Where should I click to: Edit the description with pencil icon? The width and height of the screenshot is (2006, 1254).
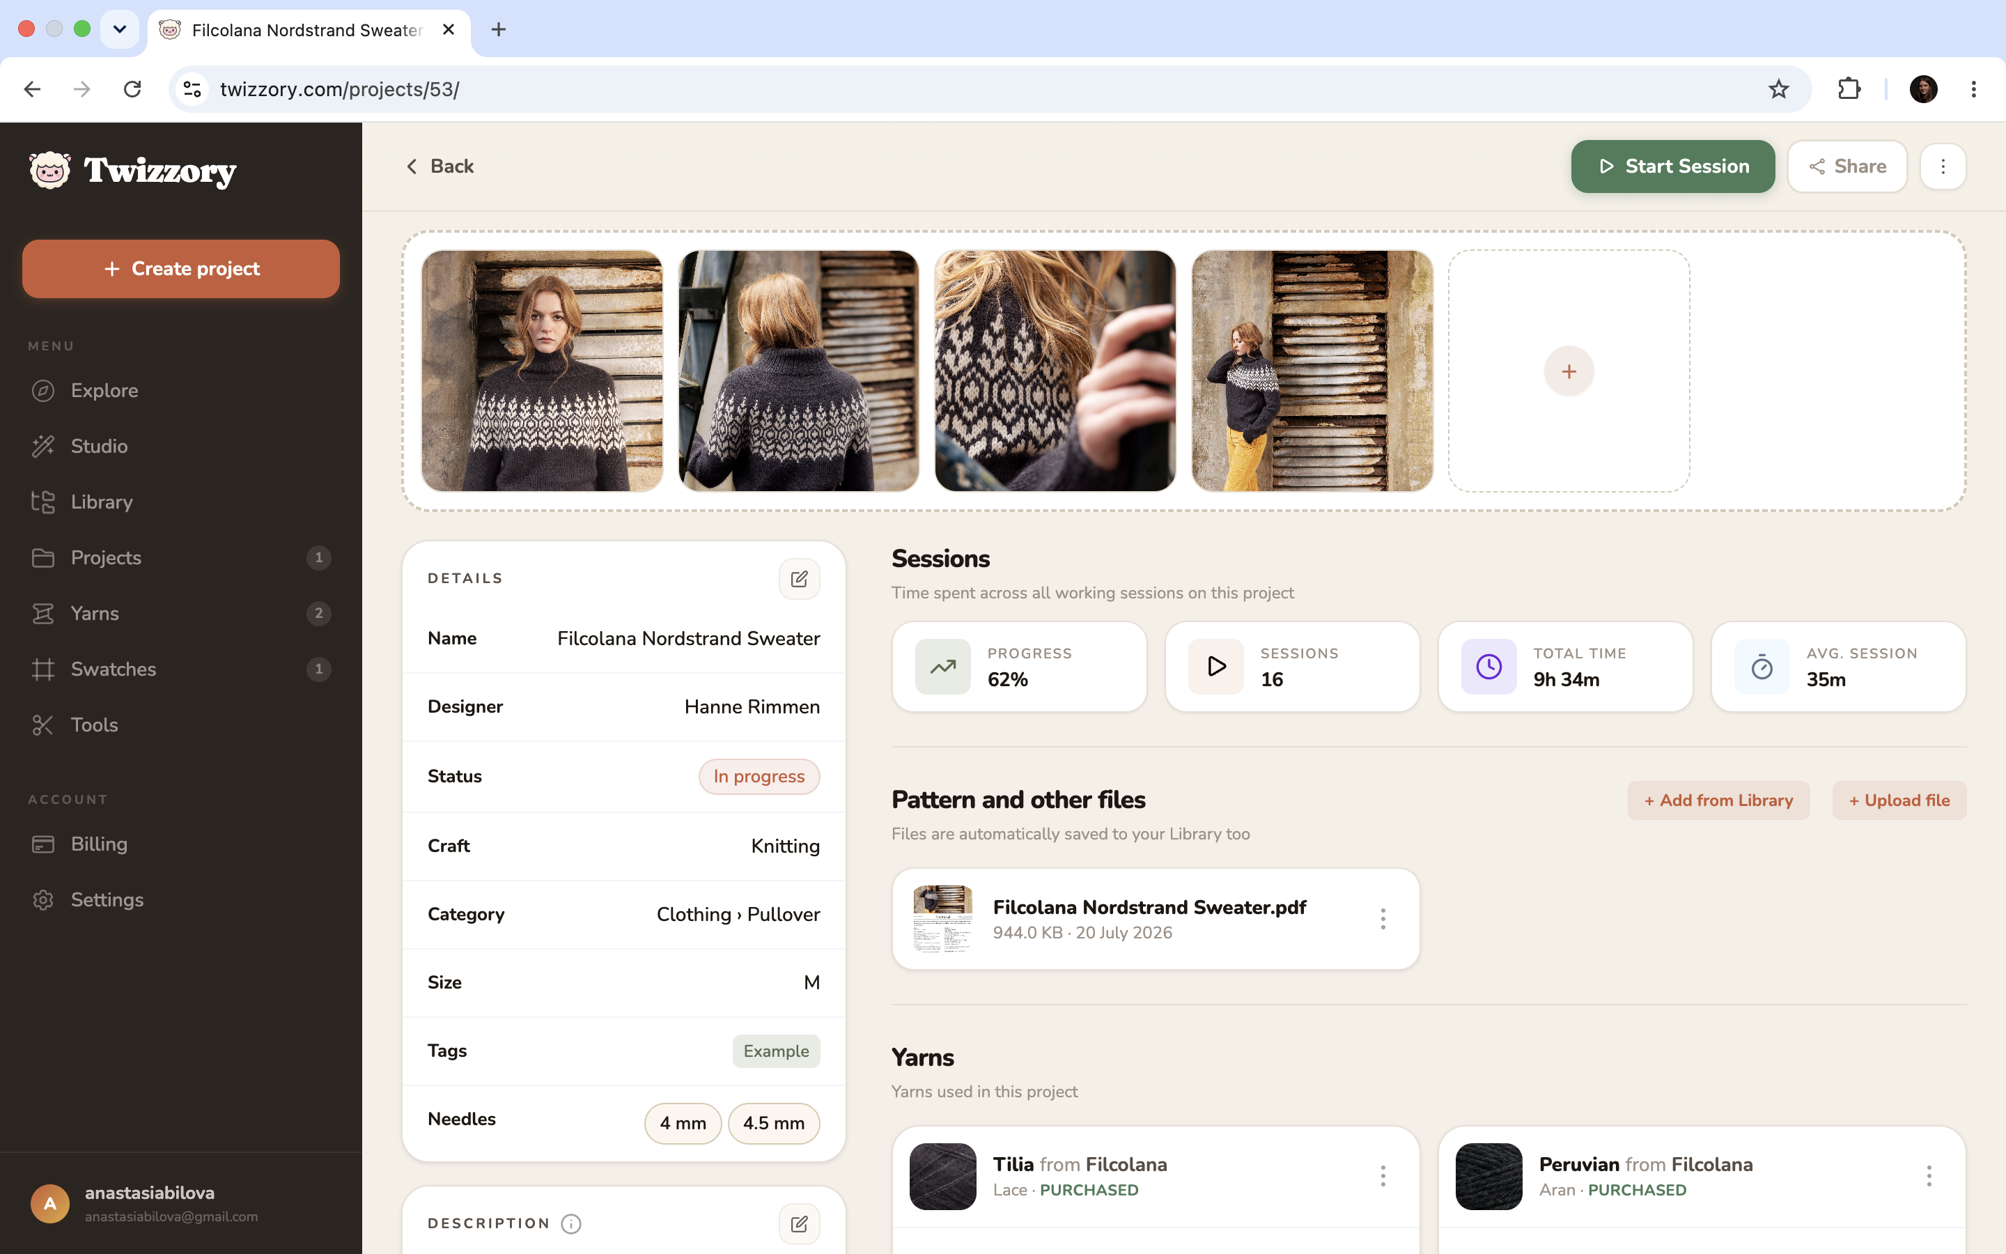pyautogui.click(x=799, y=1223)
